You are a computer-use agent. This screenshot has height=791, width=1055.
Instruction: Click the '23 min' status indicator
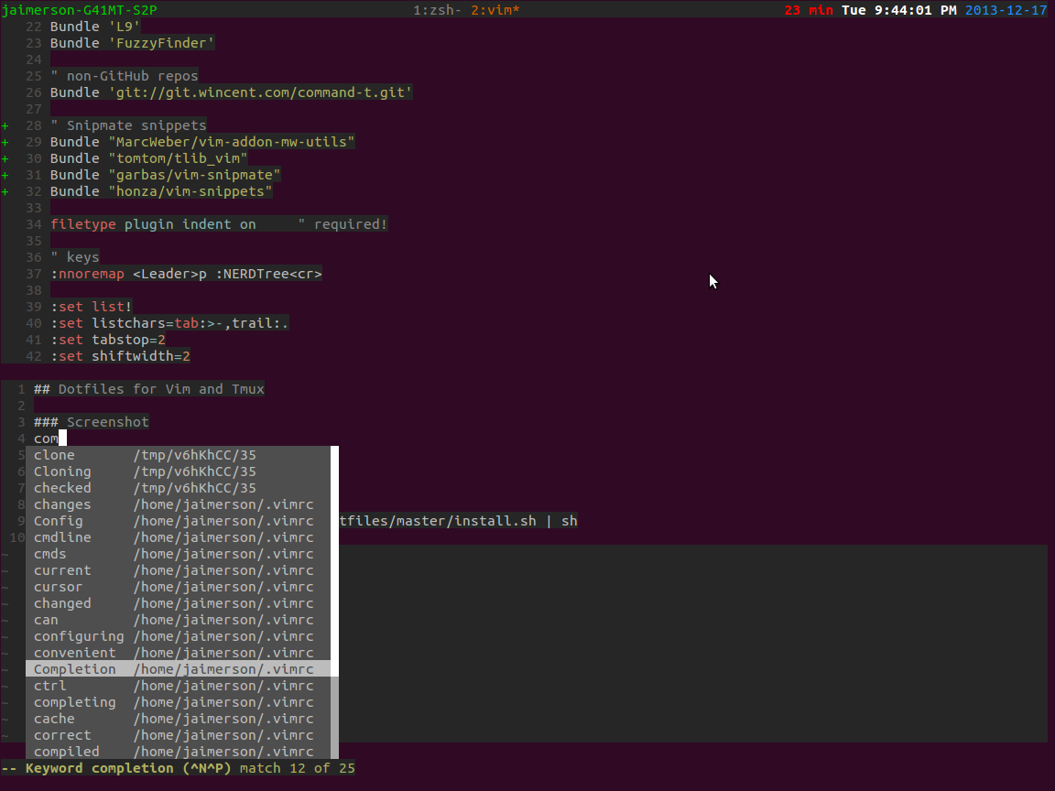pyautogui.click(x=809, y=10)
